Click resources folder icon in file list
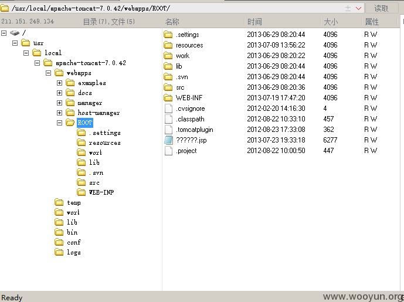 click(x=168, y=45)
